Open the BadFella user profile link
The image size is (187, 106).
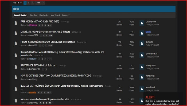(x=33, y=93)
